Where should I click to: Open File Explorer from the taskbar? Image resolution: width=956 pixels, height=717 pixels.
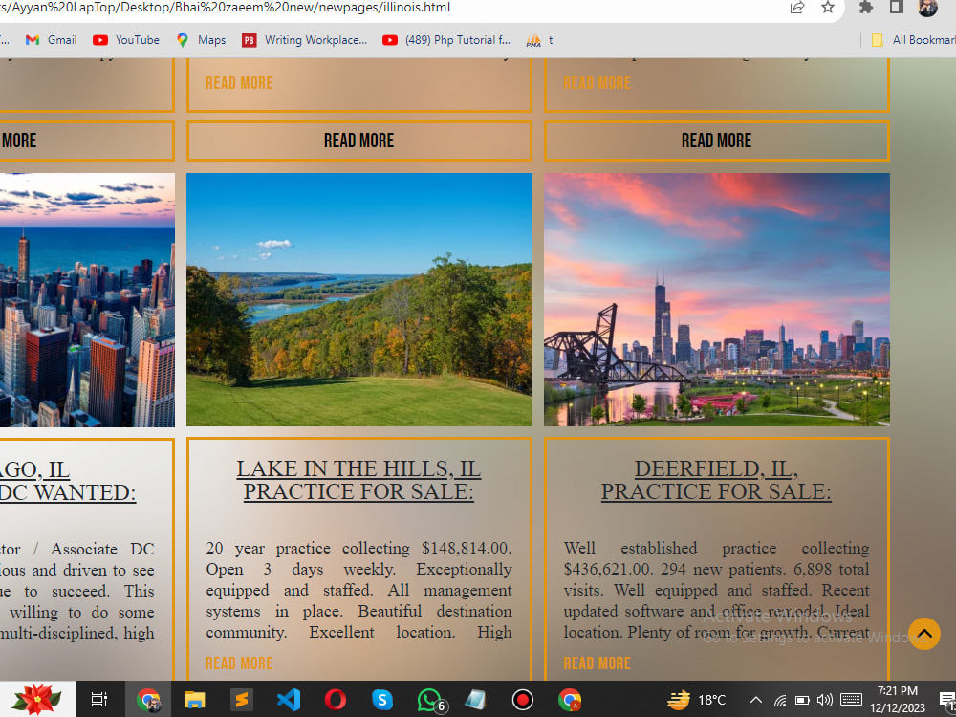coord(194,700)
